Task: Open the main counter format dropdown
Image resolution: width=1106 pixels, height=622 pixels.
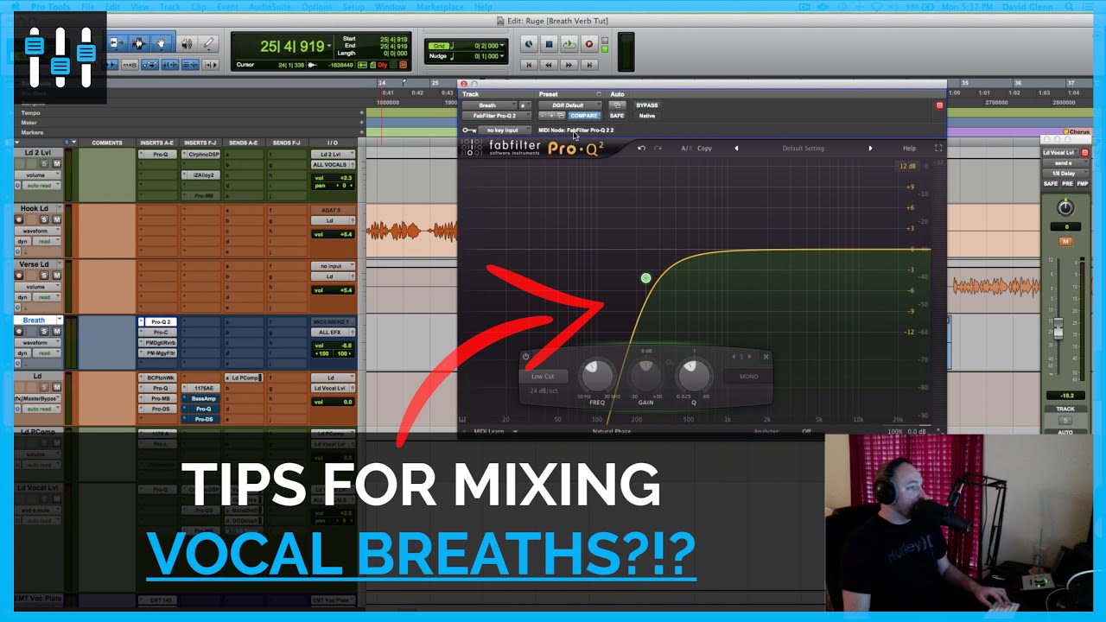Action: pos(329,47)
